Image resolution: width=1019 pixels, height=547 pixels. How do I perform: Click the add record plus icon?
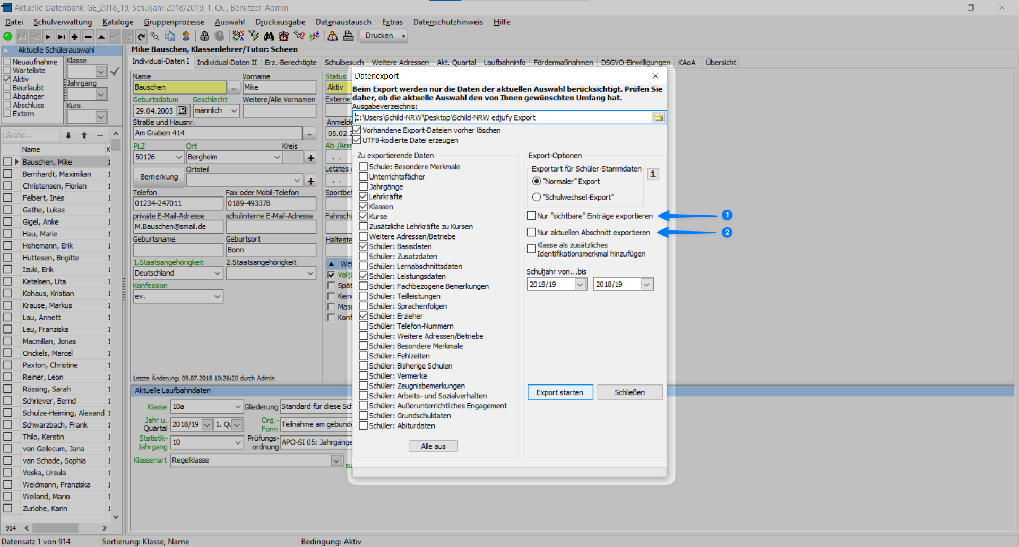(x=75, y=36)
